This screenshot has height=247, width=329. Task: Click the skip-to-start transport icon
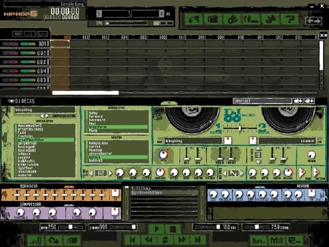coord(132,240)
